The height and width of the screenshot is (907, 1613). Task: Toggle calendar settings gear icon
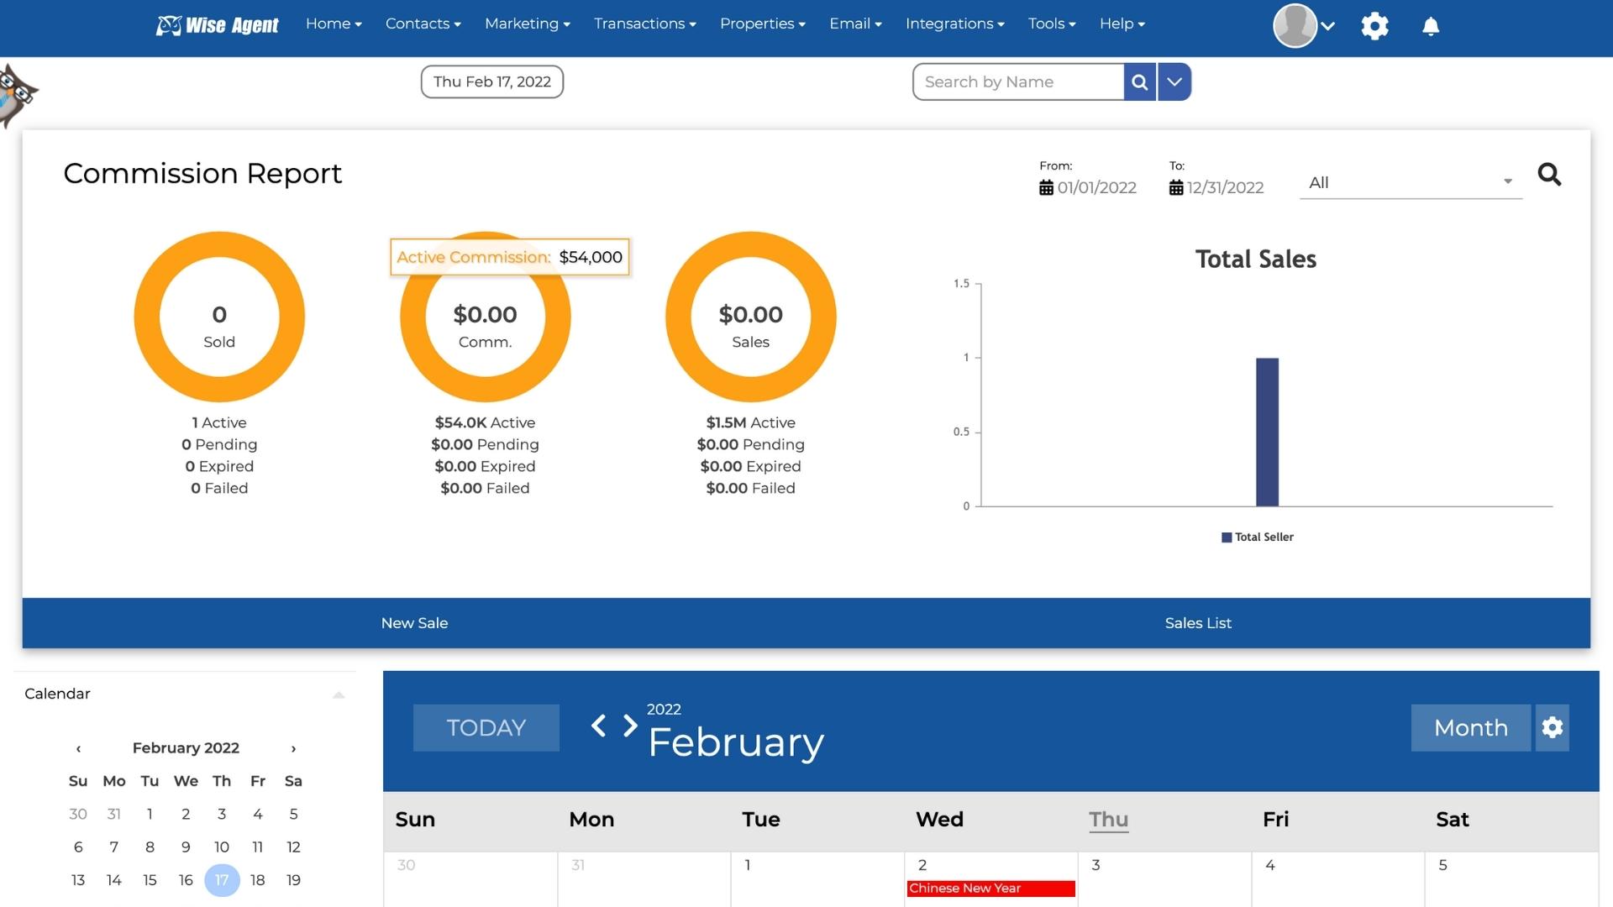pos(1552,726)
